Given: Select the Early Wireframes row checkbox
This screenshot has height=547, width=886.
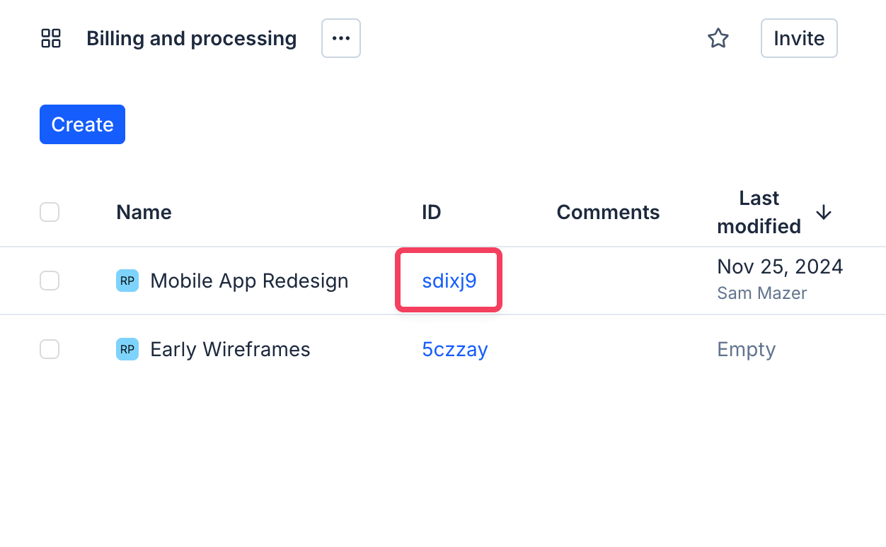Looking at the screenshot, I should [x=50, y=349].
